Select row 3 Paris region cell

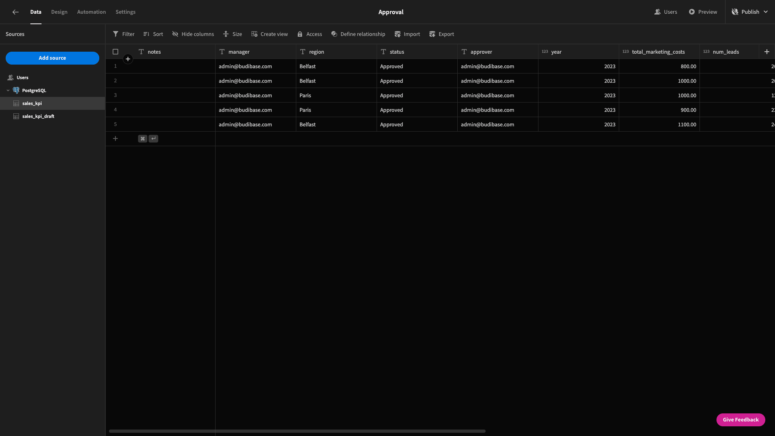click(x=336, y=95)
